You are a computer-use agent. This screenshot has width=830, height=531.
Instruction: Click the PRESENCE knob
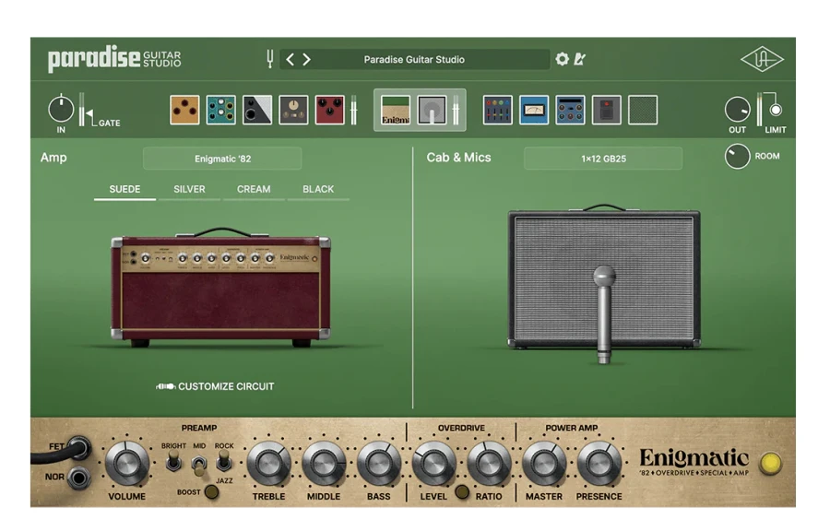pyautogui.click(x=599, y=464)
